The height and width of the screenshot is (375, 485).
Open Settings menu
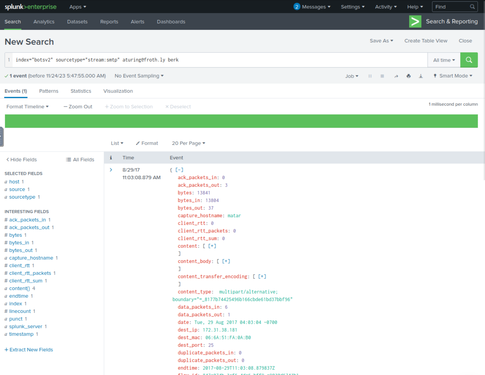[353, 7]
